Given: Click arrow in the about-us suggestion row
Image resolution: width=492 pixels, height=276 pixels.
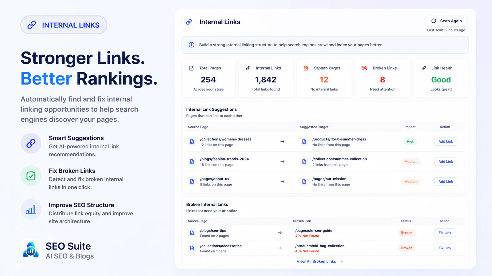Looking at the screenshot, I should [282, 182].
